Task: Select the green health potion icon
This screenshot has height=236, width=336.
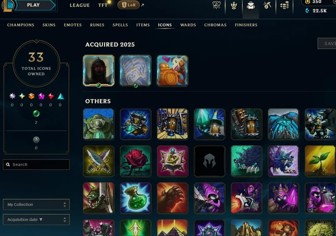Action: [x=136, y=198]
